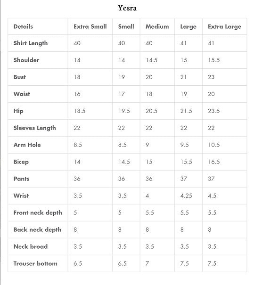Click the Extra Large column header

tap(224, 26)
